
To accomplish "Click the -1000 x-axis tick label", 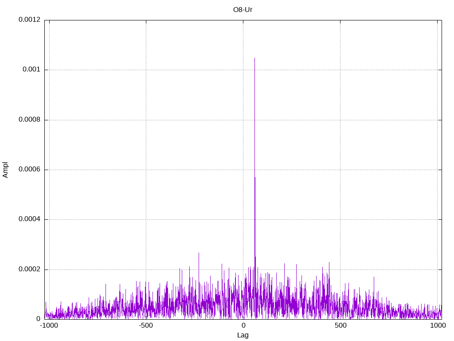I will [49, 325].
